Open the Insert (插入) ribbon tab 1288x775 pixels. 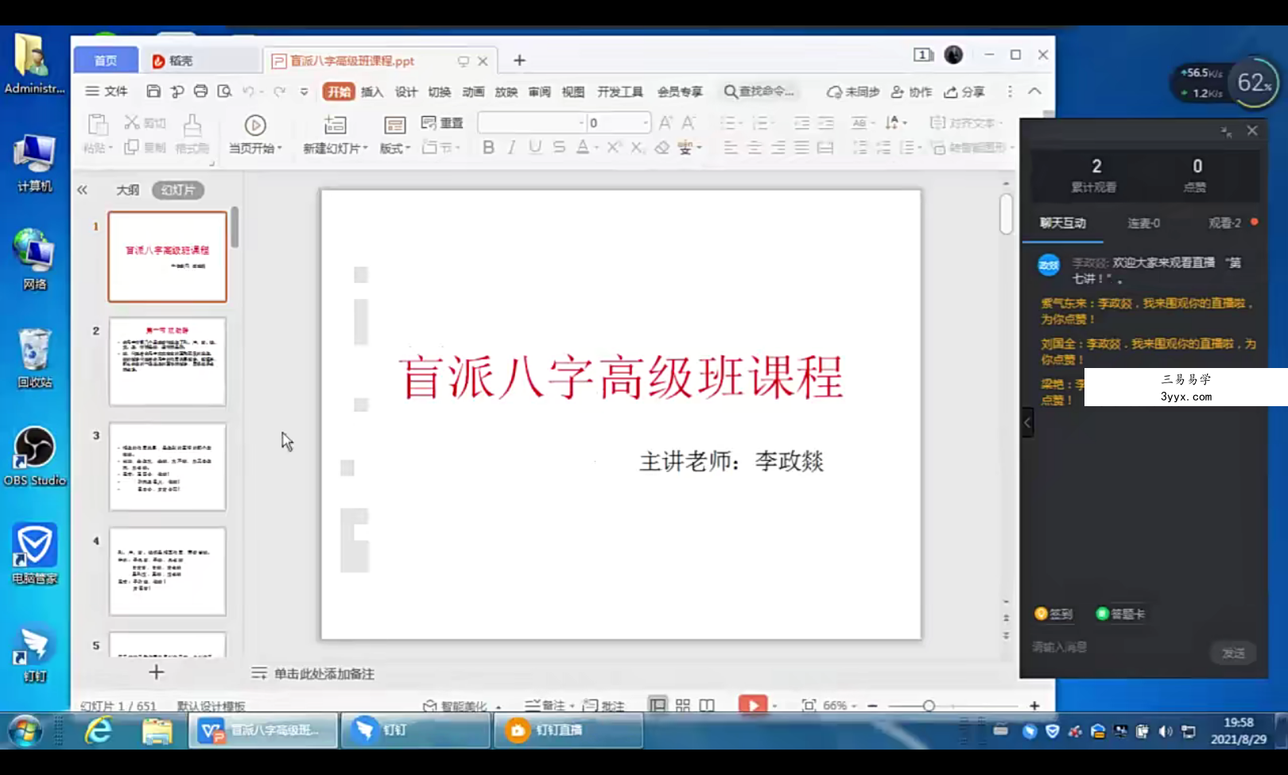coord(371,91)
